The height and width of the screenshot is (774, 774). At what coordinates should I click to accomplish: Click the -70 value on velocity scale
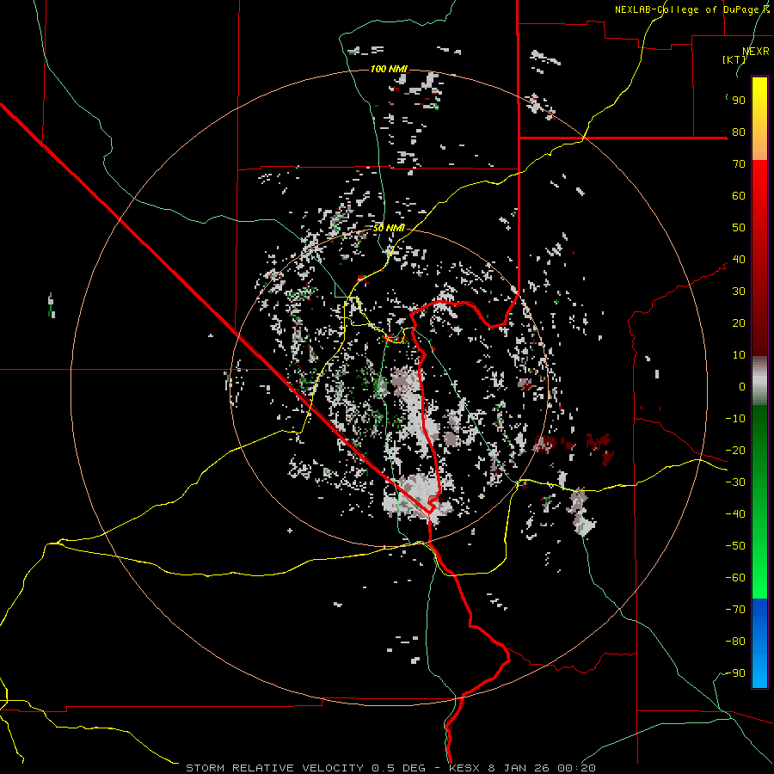735,610
